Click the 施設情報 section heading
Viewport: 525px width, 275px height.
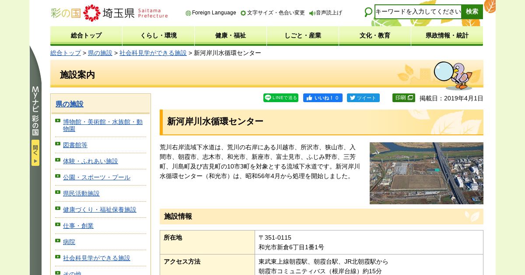point(178,217)
